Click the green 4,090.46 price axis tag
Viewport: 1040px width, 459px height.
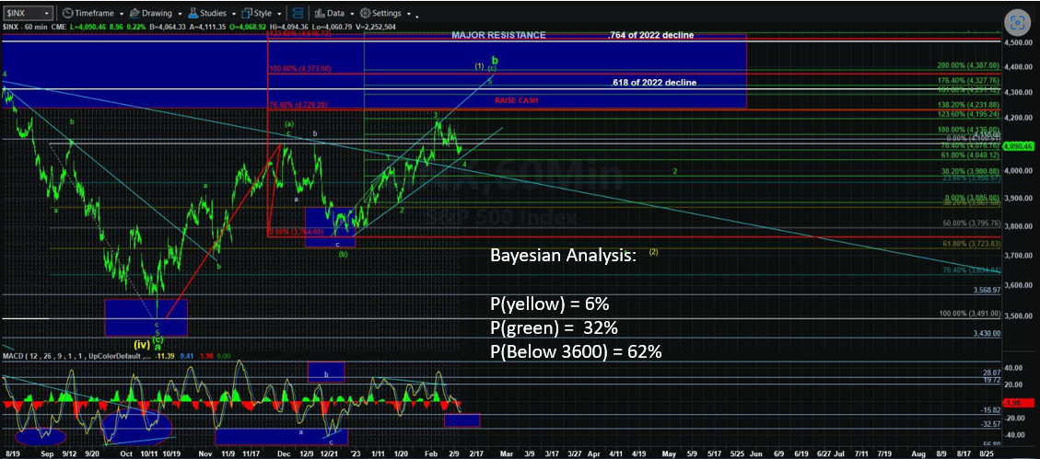[1022, 146]
